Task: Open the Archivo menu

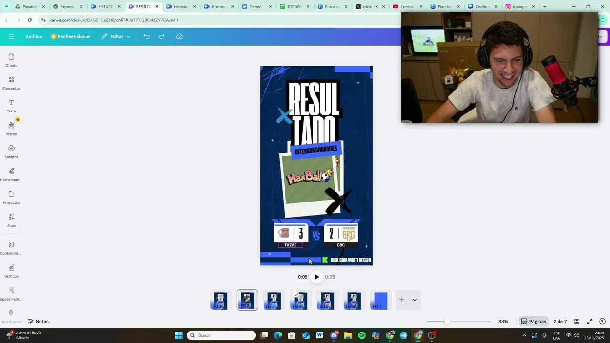Action: coord(34,36)
